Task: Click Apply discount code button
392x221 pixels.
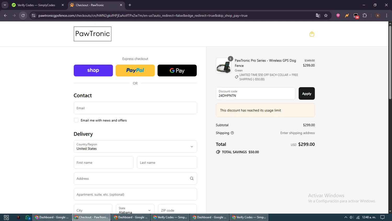Action: (307, 93)
